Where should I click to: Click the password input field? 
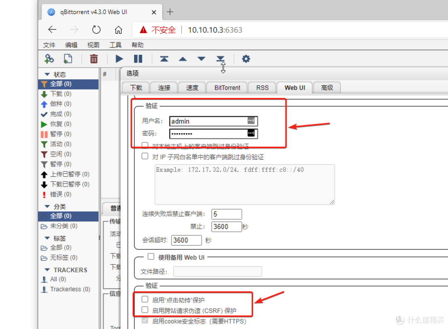coord(214,134)
